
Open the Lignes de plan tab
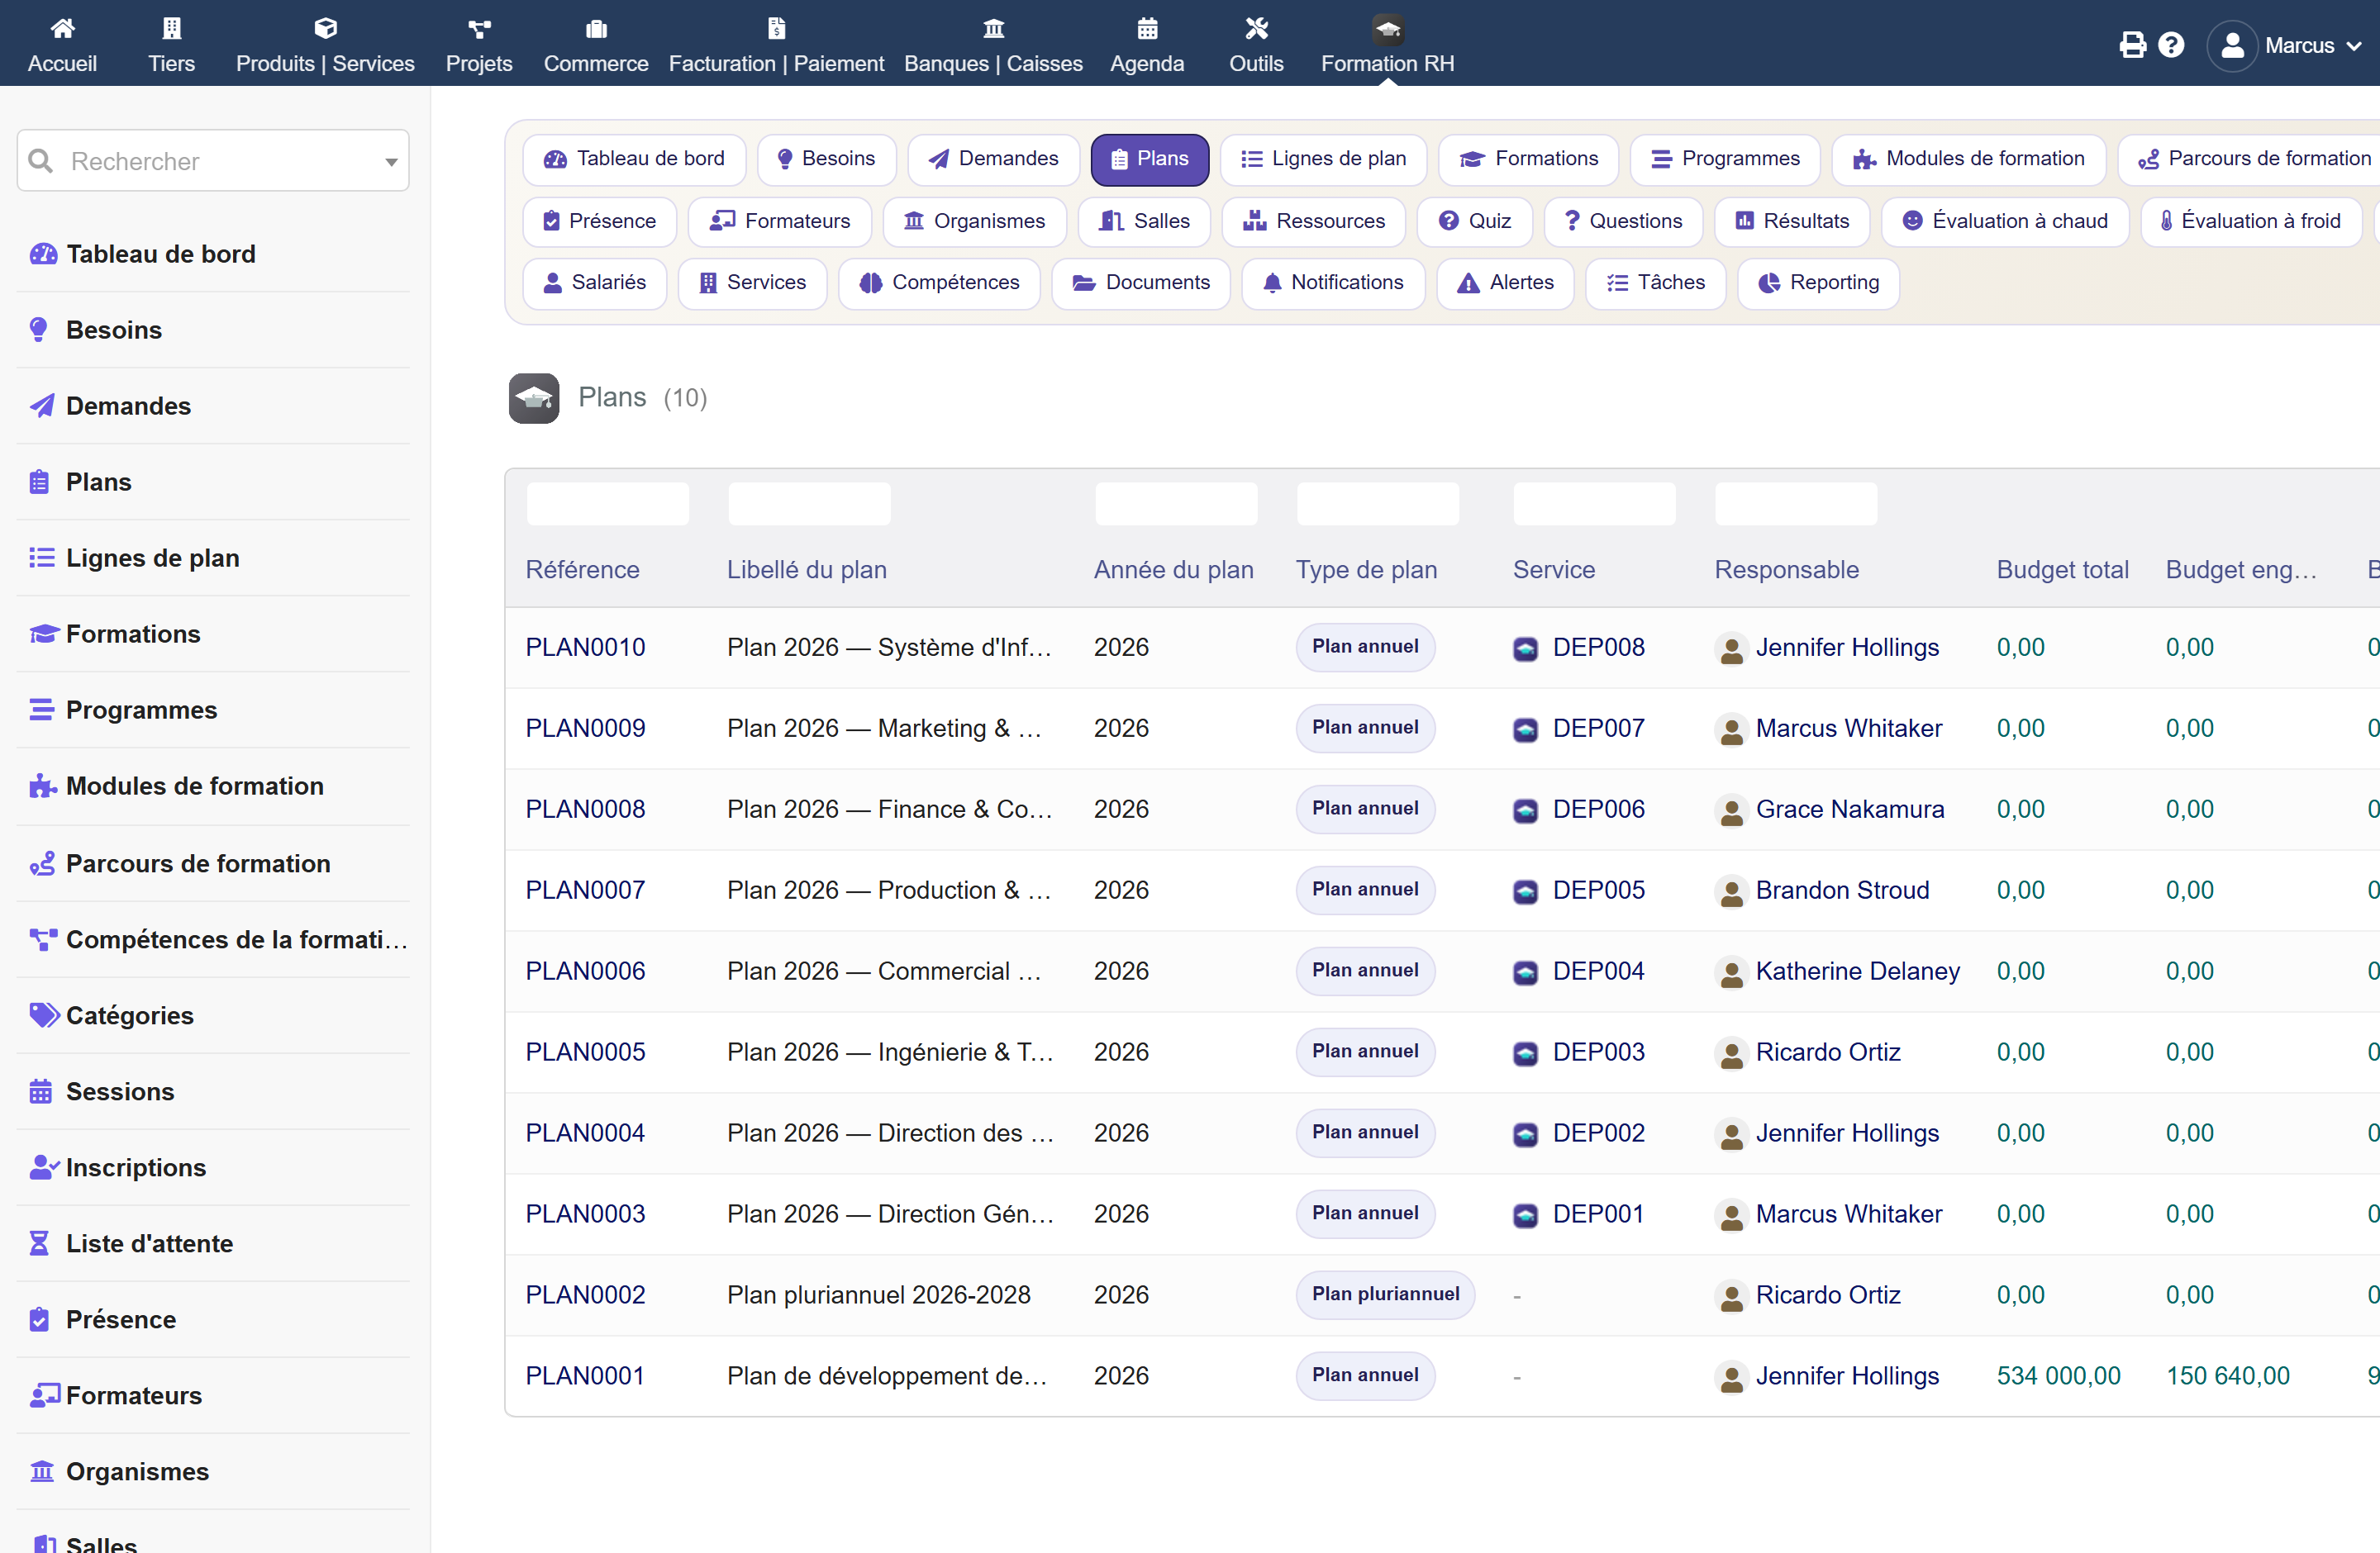(x=1323, y=159)
